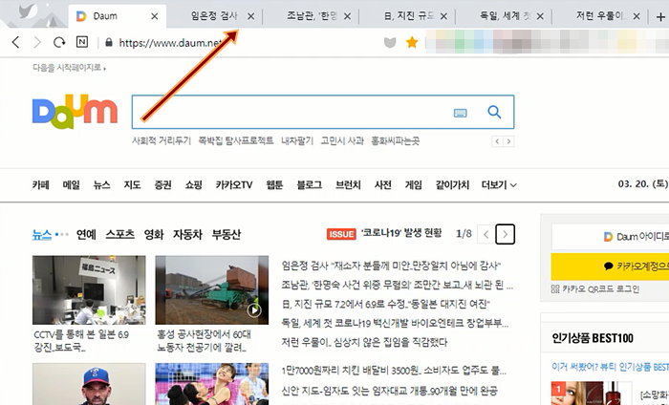Click suggested keyword 사회적 거리두기
The height and width of the screenshot is (405, 669).
[x=162, y=140]
